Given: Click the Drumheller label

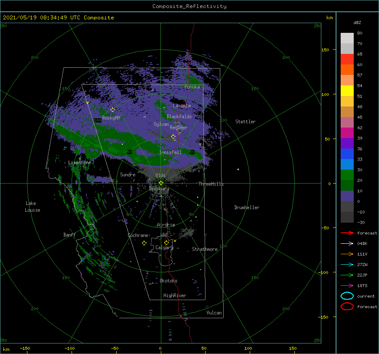Looking at the screenshot, I should (247, 208).
